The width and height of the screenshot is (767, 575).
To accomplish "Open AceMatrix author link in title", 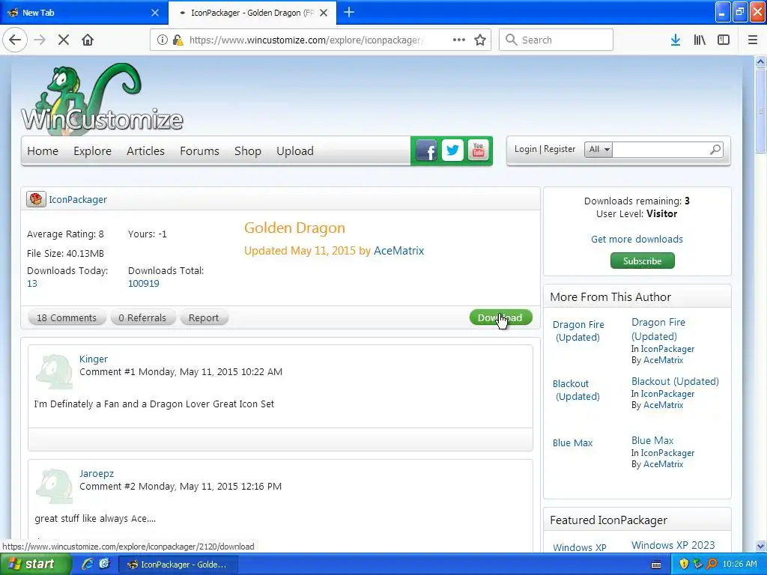I will [398, 250].
